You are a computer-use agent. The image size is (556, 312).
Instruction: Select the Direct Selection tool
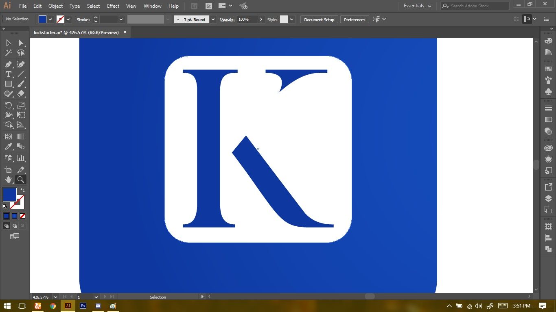click(21, 43)
